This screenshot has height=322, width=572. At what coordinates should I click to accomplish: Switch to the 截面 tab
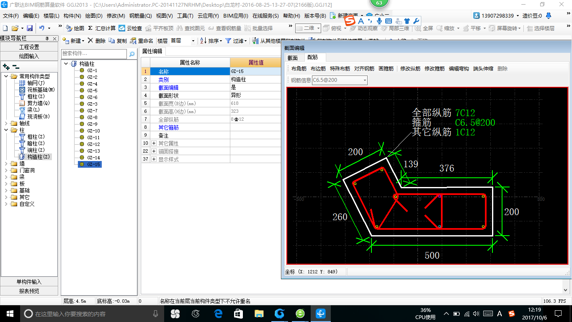[x=293, y=57]
